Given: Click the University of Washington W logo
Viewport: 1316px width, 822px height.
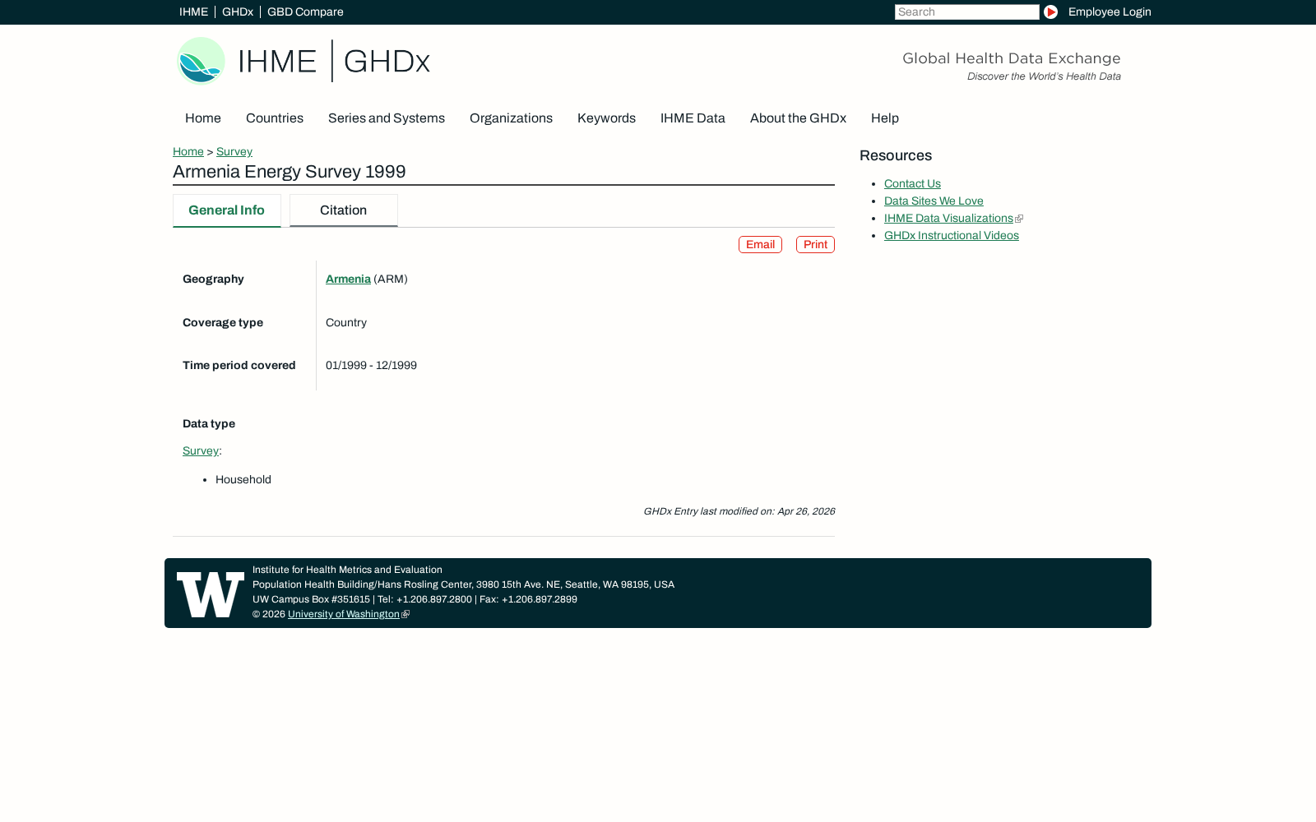Looking at the screenshot, I should pyautogui.click(x=211, y=594).
